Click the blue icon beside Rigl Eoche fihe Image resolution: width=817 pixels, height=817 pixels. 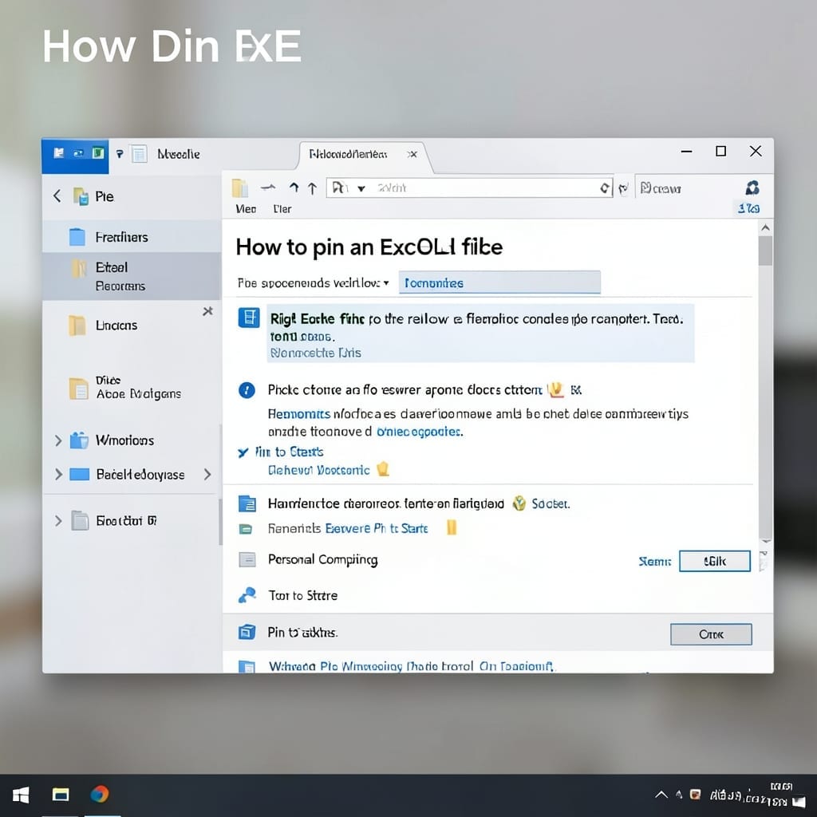point(249,318)
